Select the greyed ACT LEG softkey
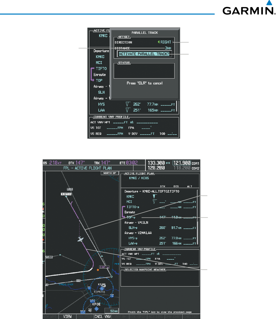The image size is (276, 319). (156, 316)
